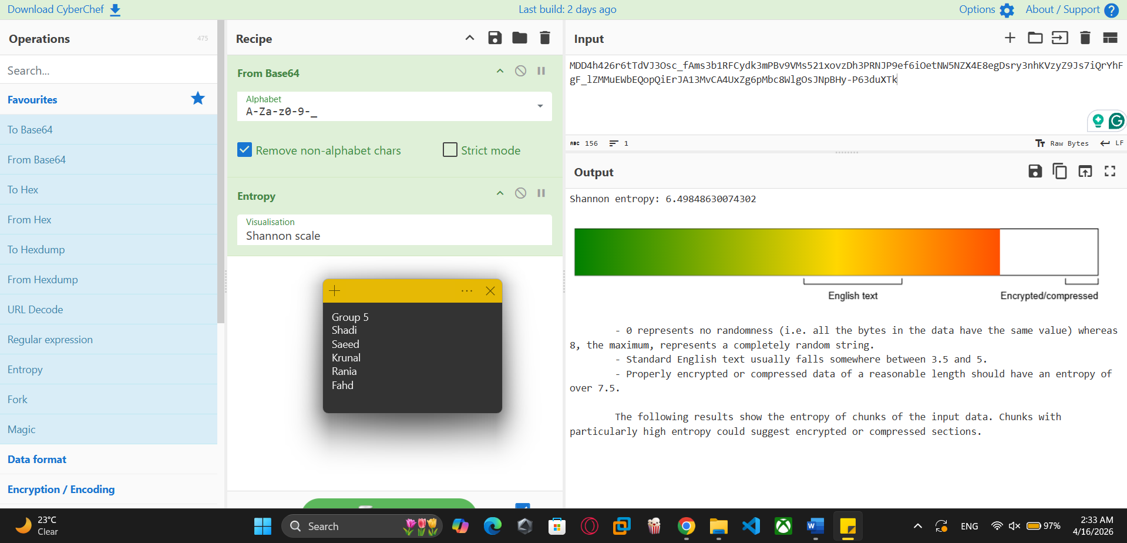Open Google Chrome from taskbar

click(x=686, y=526)
